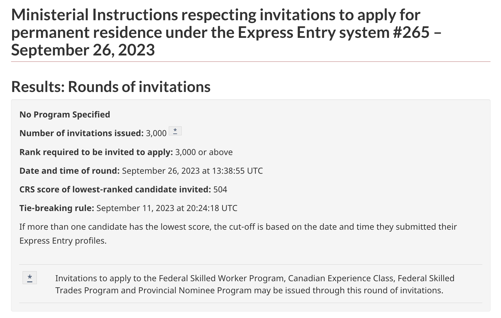Select the 3,000 invitations issued value
501x318 pixels.
[156, 133]
